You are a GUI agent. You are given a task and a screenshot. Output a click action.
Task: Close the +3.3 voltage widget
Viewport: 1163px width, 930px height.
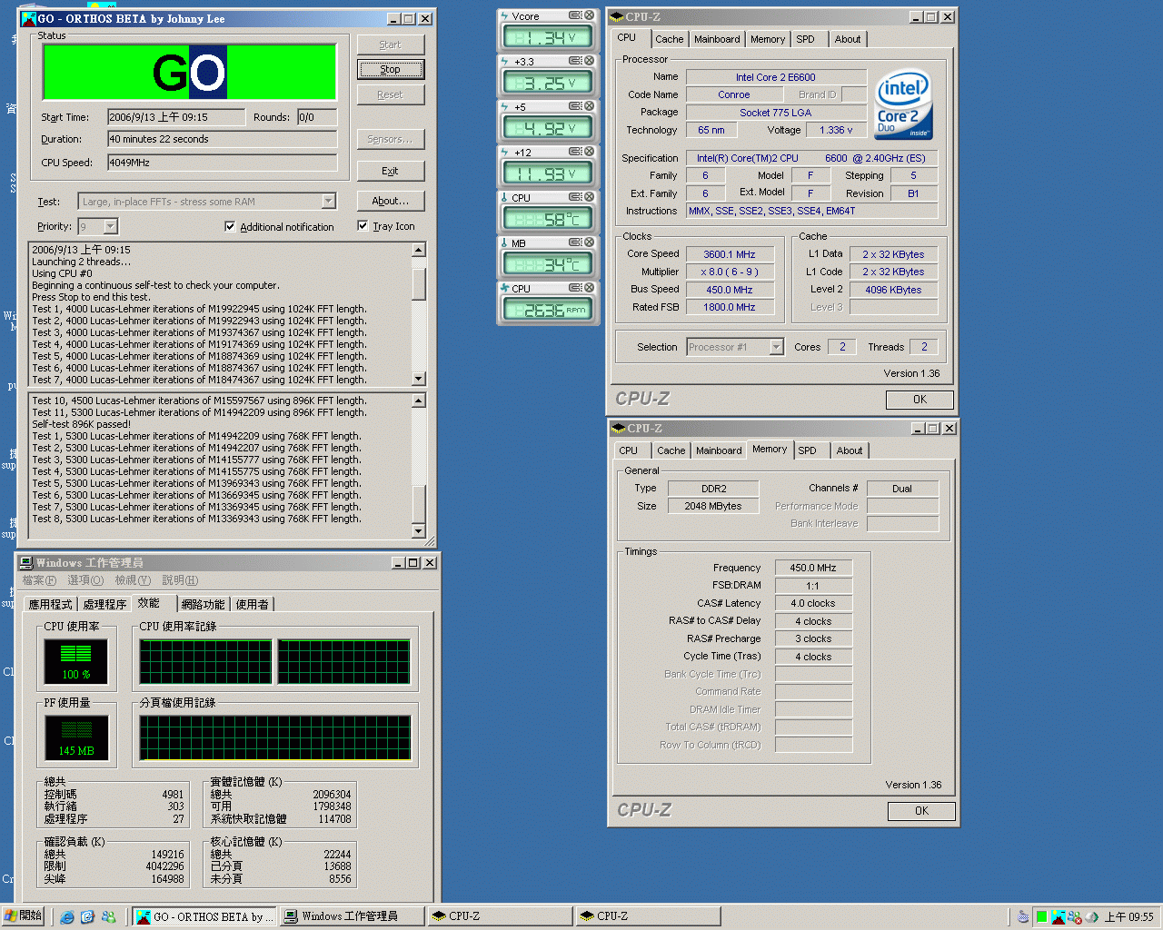589,61
